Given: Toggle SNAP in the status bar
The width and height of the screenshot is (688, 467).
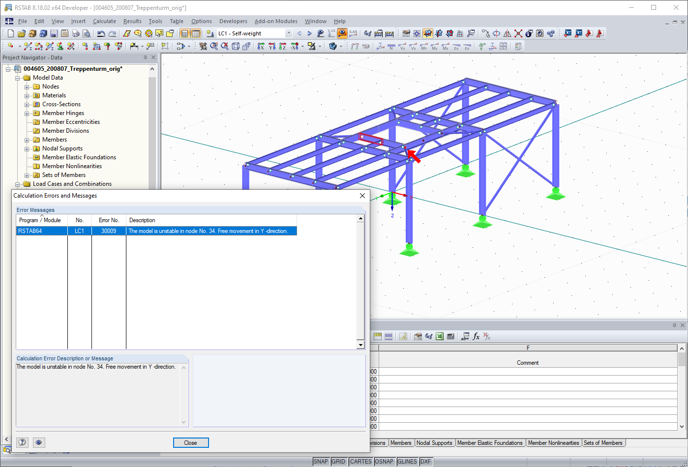Looking at the screenshot, I should click(321, 462).
